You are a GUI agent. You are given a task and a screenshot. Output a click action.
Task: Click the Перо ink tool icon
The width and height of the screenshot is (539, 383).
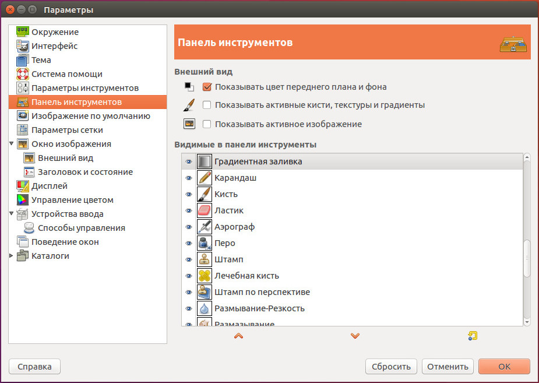coord(204,243)
